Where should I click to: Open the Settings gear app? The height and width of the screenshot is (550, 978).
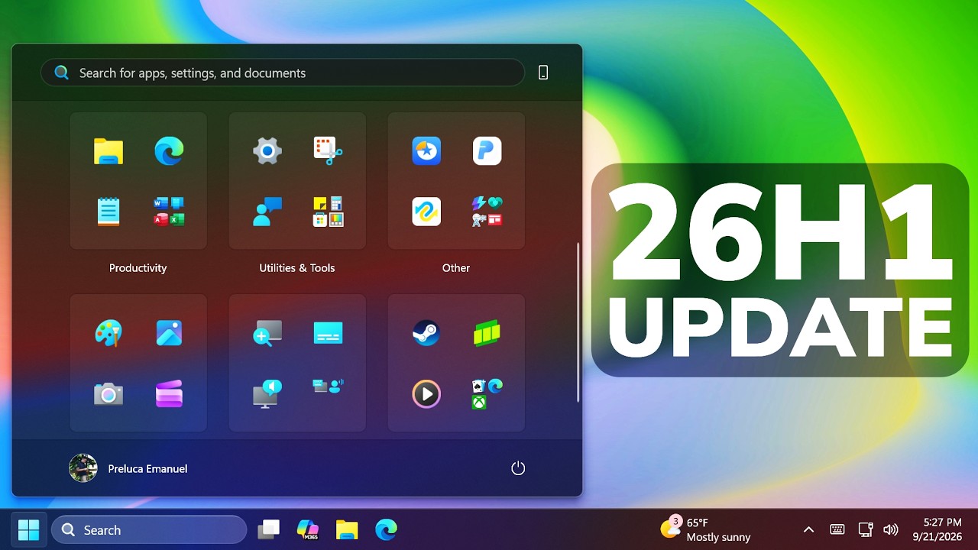click(267, 150)
